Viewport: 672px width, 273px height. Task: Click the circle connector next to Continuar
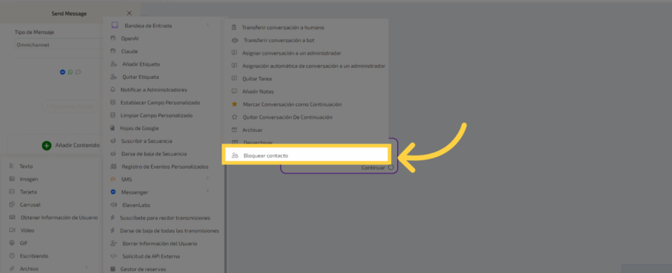click(390, 168)
